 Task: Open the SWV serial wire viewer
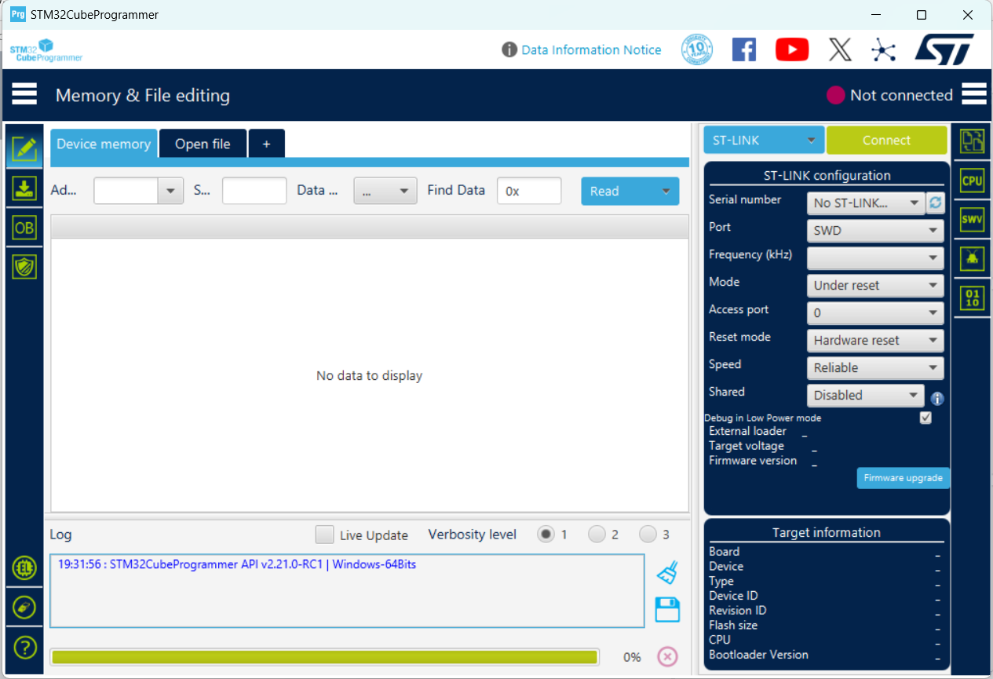[972, 220]
